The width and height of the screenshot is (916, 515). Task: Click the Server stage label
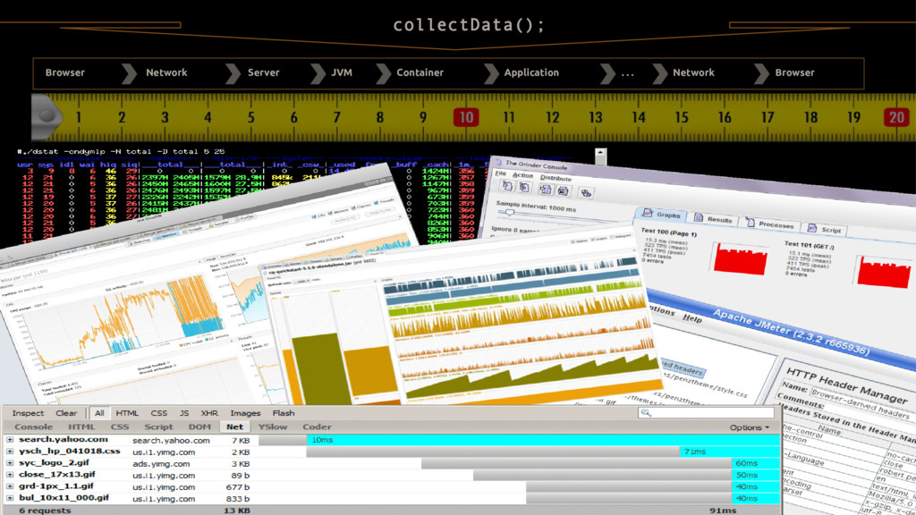pos(264,72)
